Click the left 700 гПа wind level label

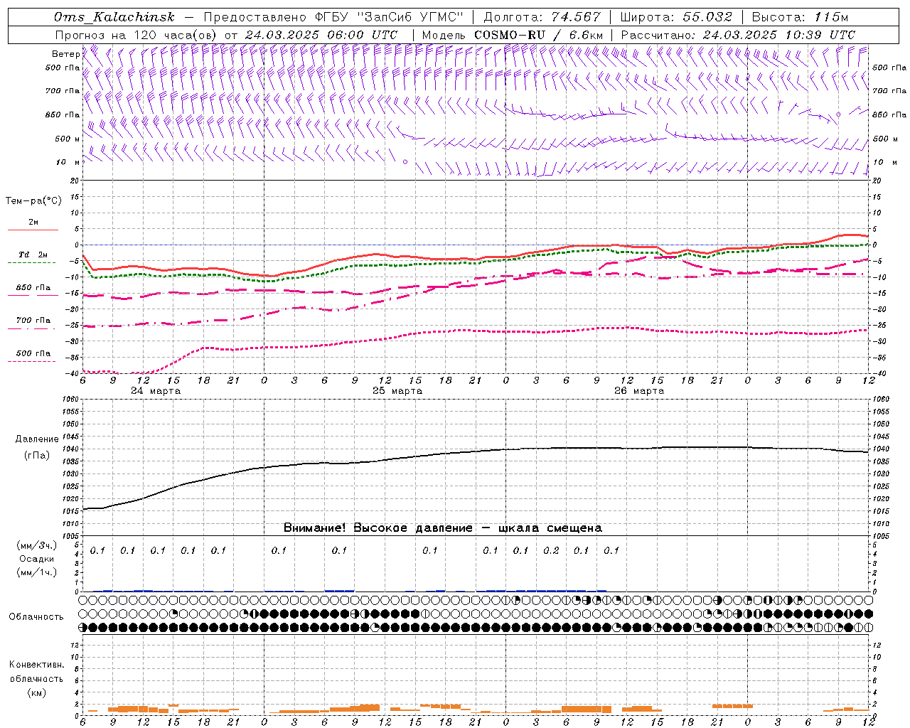[63, 91]
